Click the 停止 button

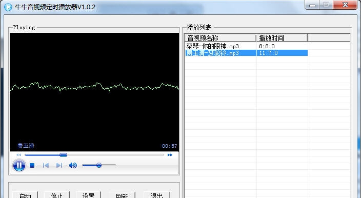click(x=56, y=195)
